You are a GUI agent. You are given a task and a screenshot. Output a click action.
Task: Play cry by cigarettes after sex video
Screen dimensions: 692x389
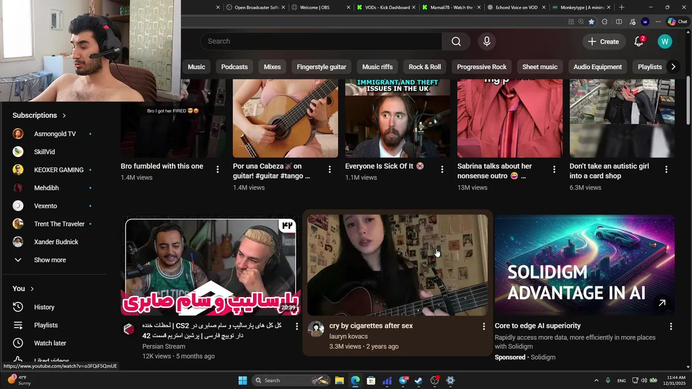pos(397,265)
